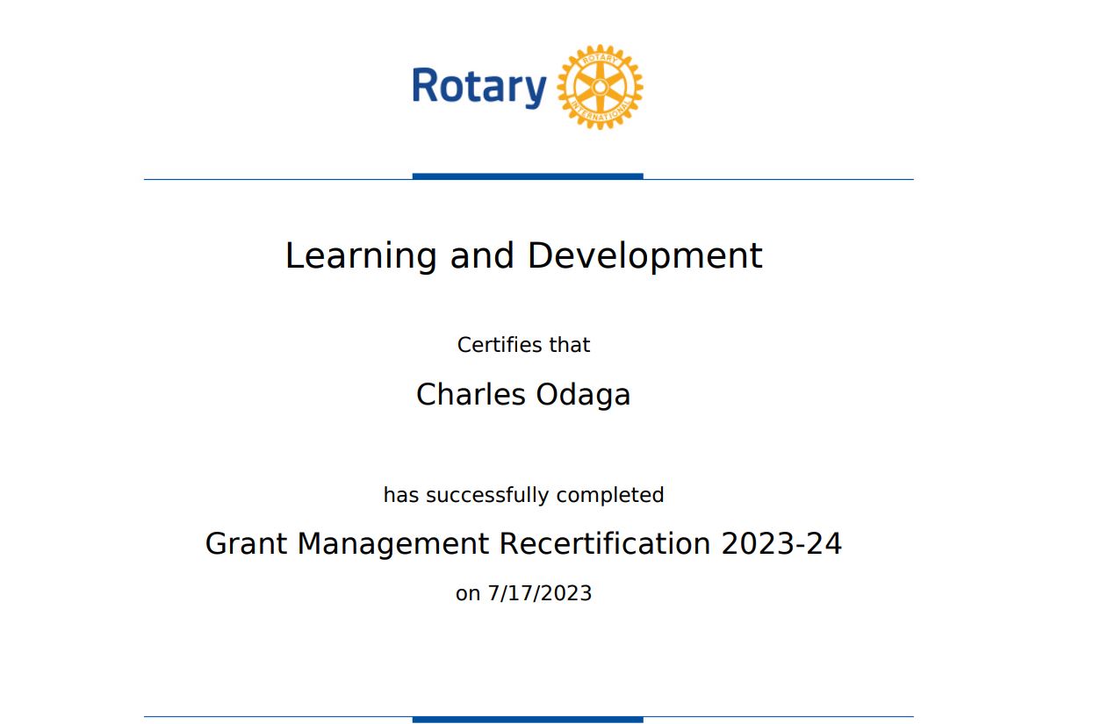
Task: Click the name 'Charles Odaga'
Action: 523,395
